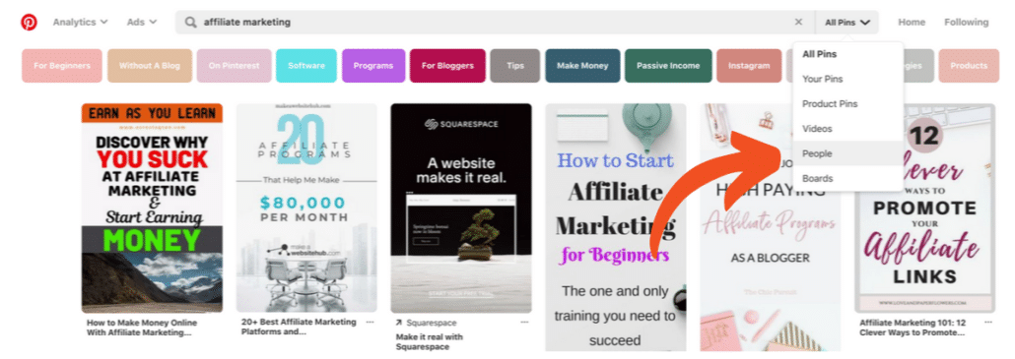Open the Following feed link

pos(966,22)
